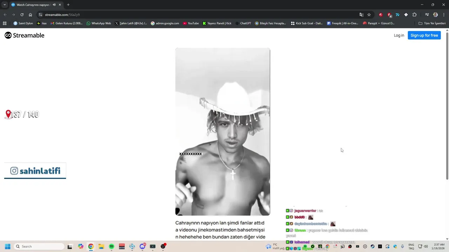Open the Streamable logo home link
449x252 pixels.
(25, 35)
